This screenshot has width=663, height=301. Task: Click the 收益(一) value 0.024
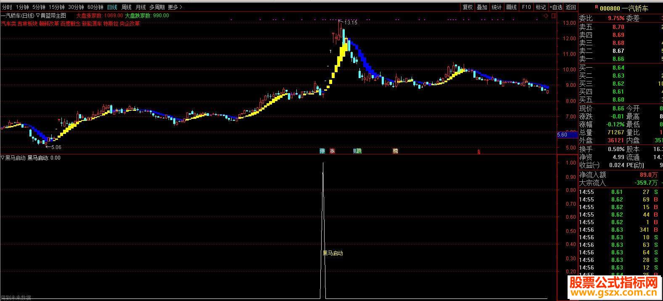point(616,165)
